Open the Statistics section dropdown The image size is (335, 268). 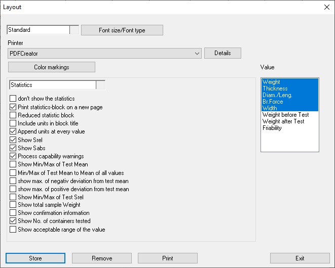100,85
